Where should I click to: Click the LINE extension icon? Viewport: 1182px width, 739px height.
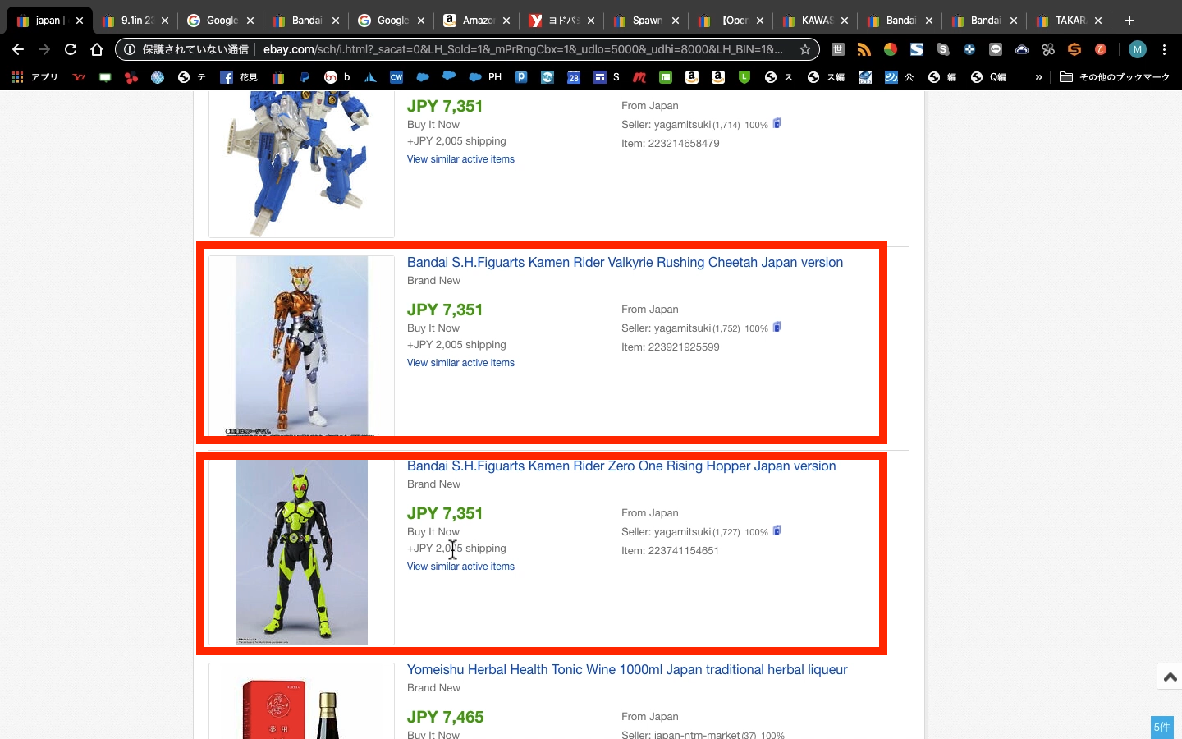(x=995, y=49)
